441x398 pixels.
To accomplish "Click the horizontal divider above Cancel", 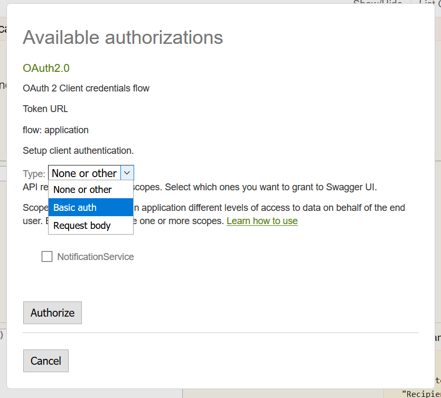I will [x=221, y=333].
